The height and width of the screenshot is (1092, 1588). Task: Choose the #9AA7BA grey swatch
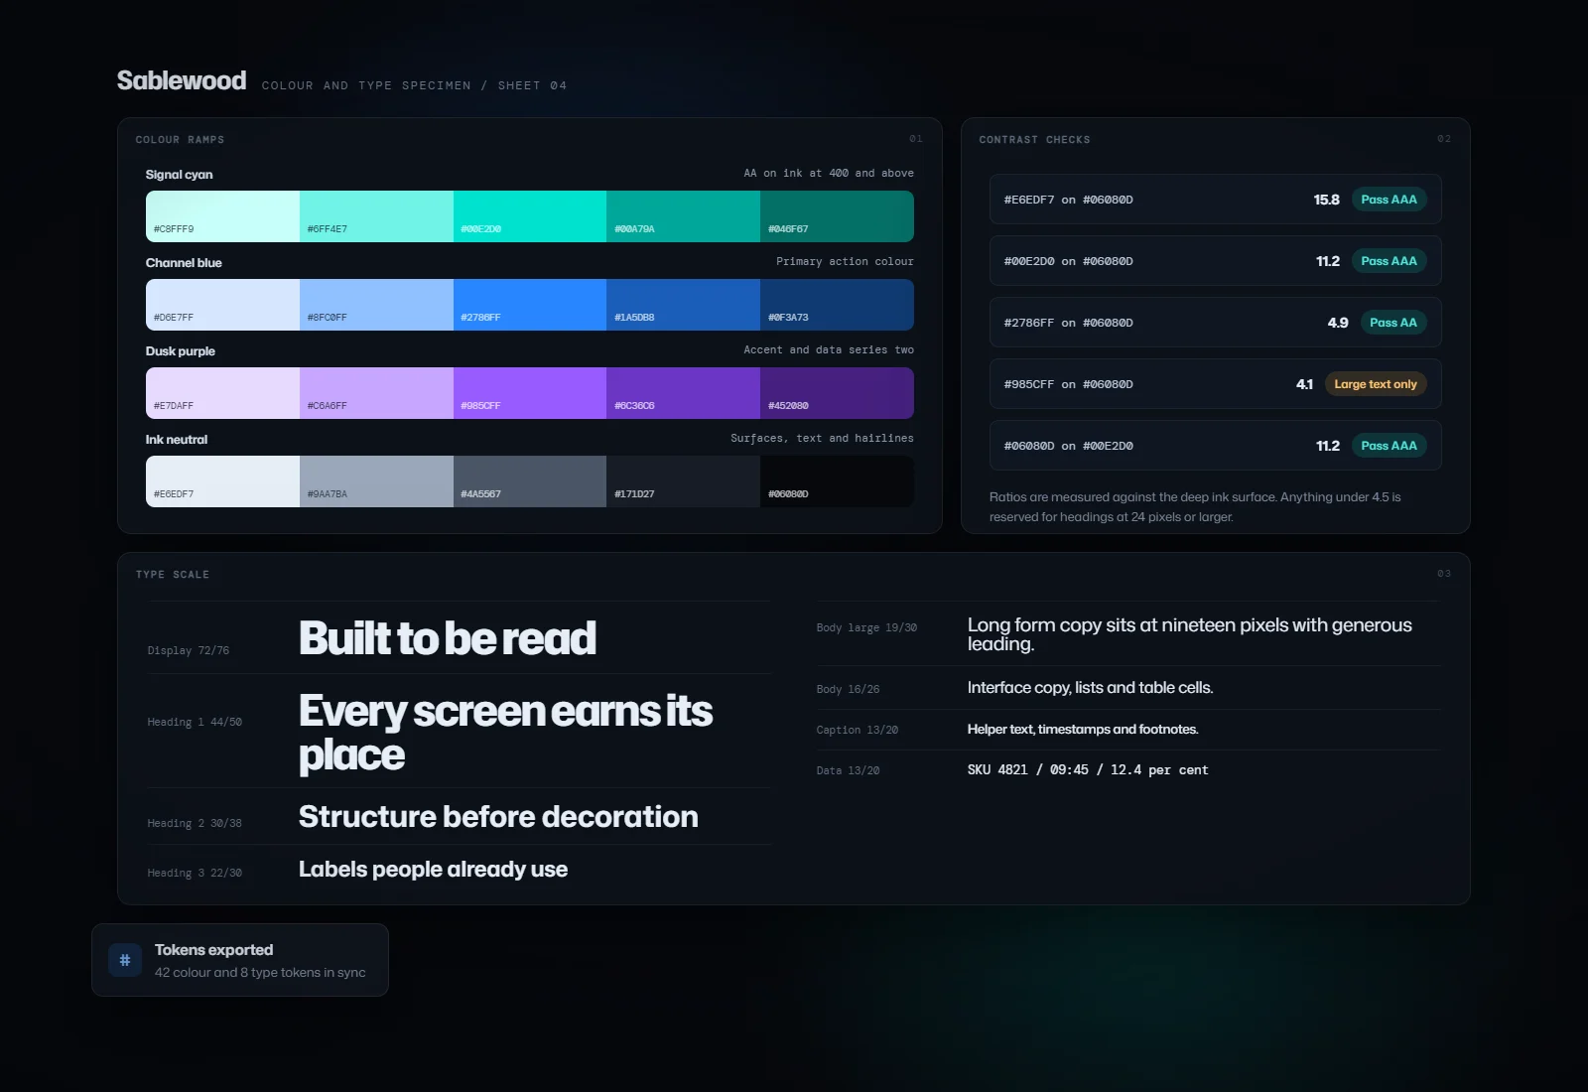pyautogui.click(x=376, y=481)
